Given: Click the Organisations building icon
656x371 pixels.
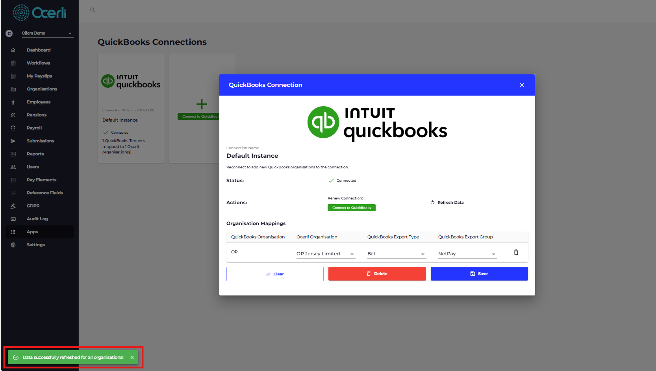Looking at the screenshot, I should [13, 89].
